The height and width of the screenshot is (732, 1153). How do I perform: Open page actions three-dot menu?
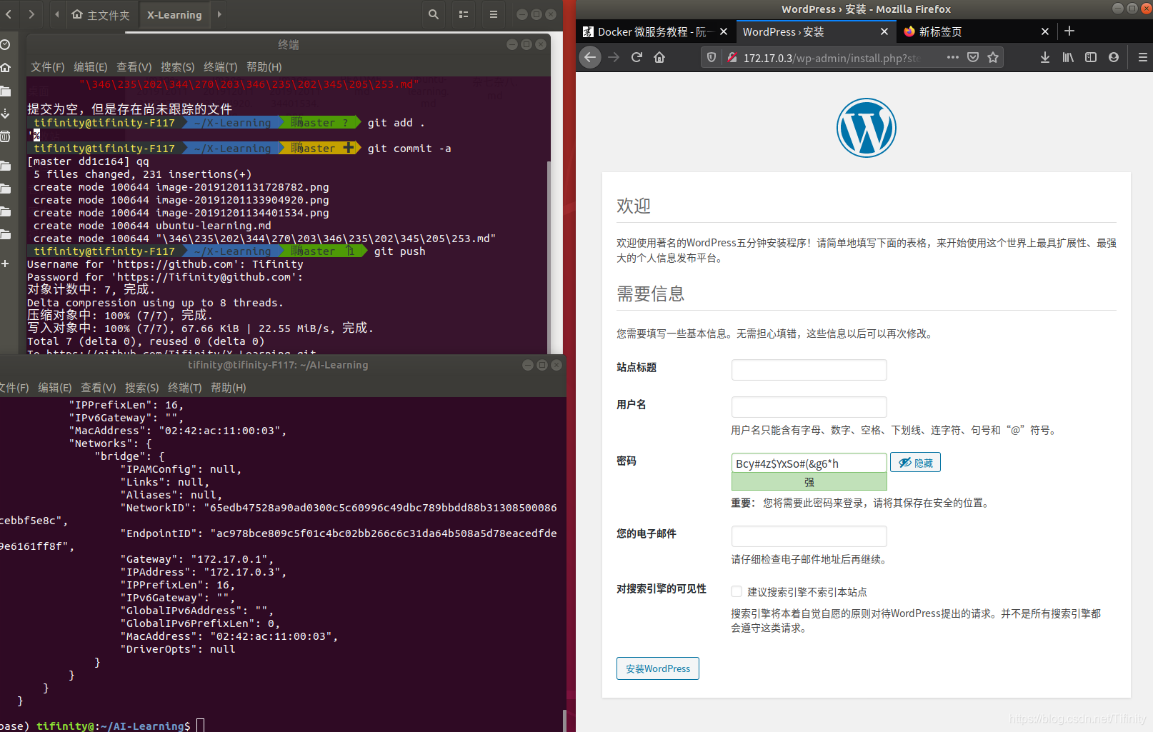coord(953,57)
